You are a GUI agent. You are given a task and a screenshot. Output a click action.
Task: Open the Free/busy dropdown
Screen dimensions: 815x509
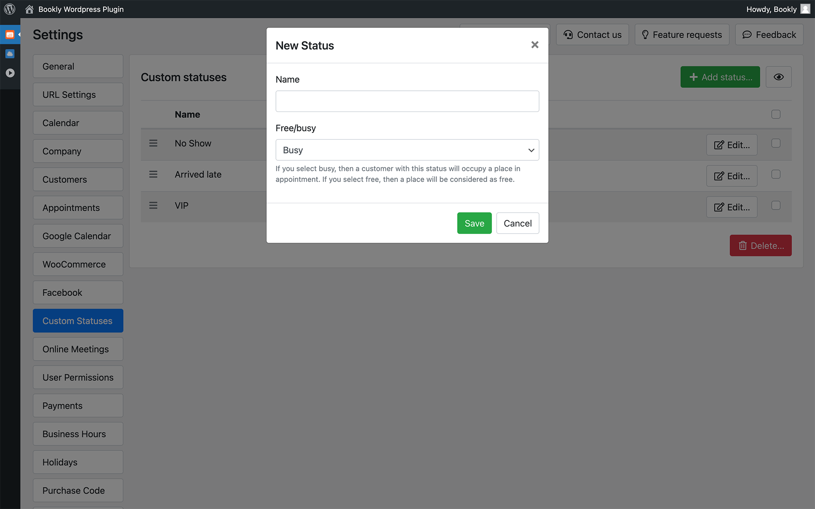[x=407, y=150]
